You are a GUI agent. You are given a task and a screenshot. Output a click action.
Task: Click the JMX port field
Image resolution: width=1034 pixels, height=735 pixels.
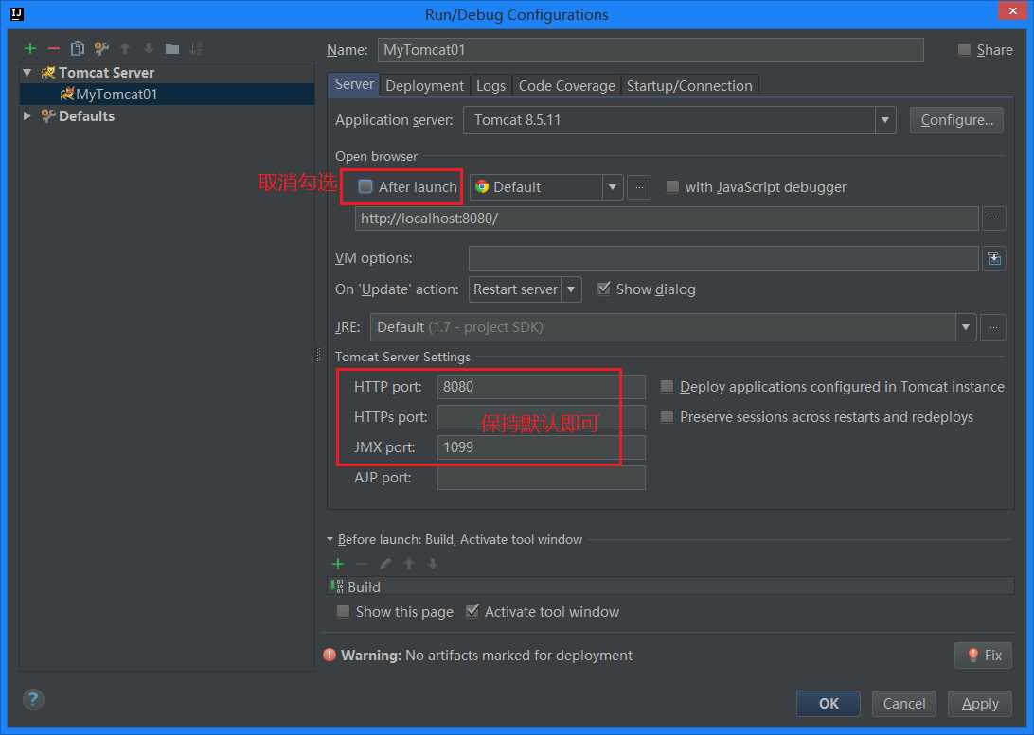(542, 447)
